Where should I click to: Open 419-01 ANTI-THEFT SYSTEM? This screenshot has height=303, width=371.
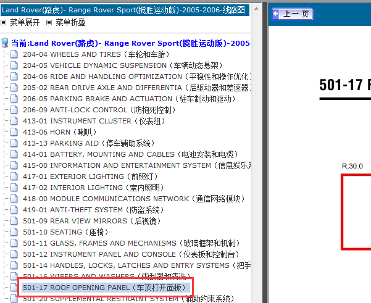pos(93,210)
